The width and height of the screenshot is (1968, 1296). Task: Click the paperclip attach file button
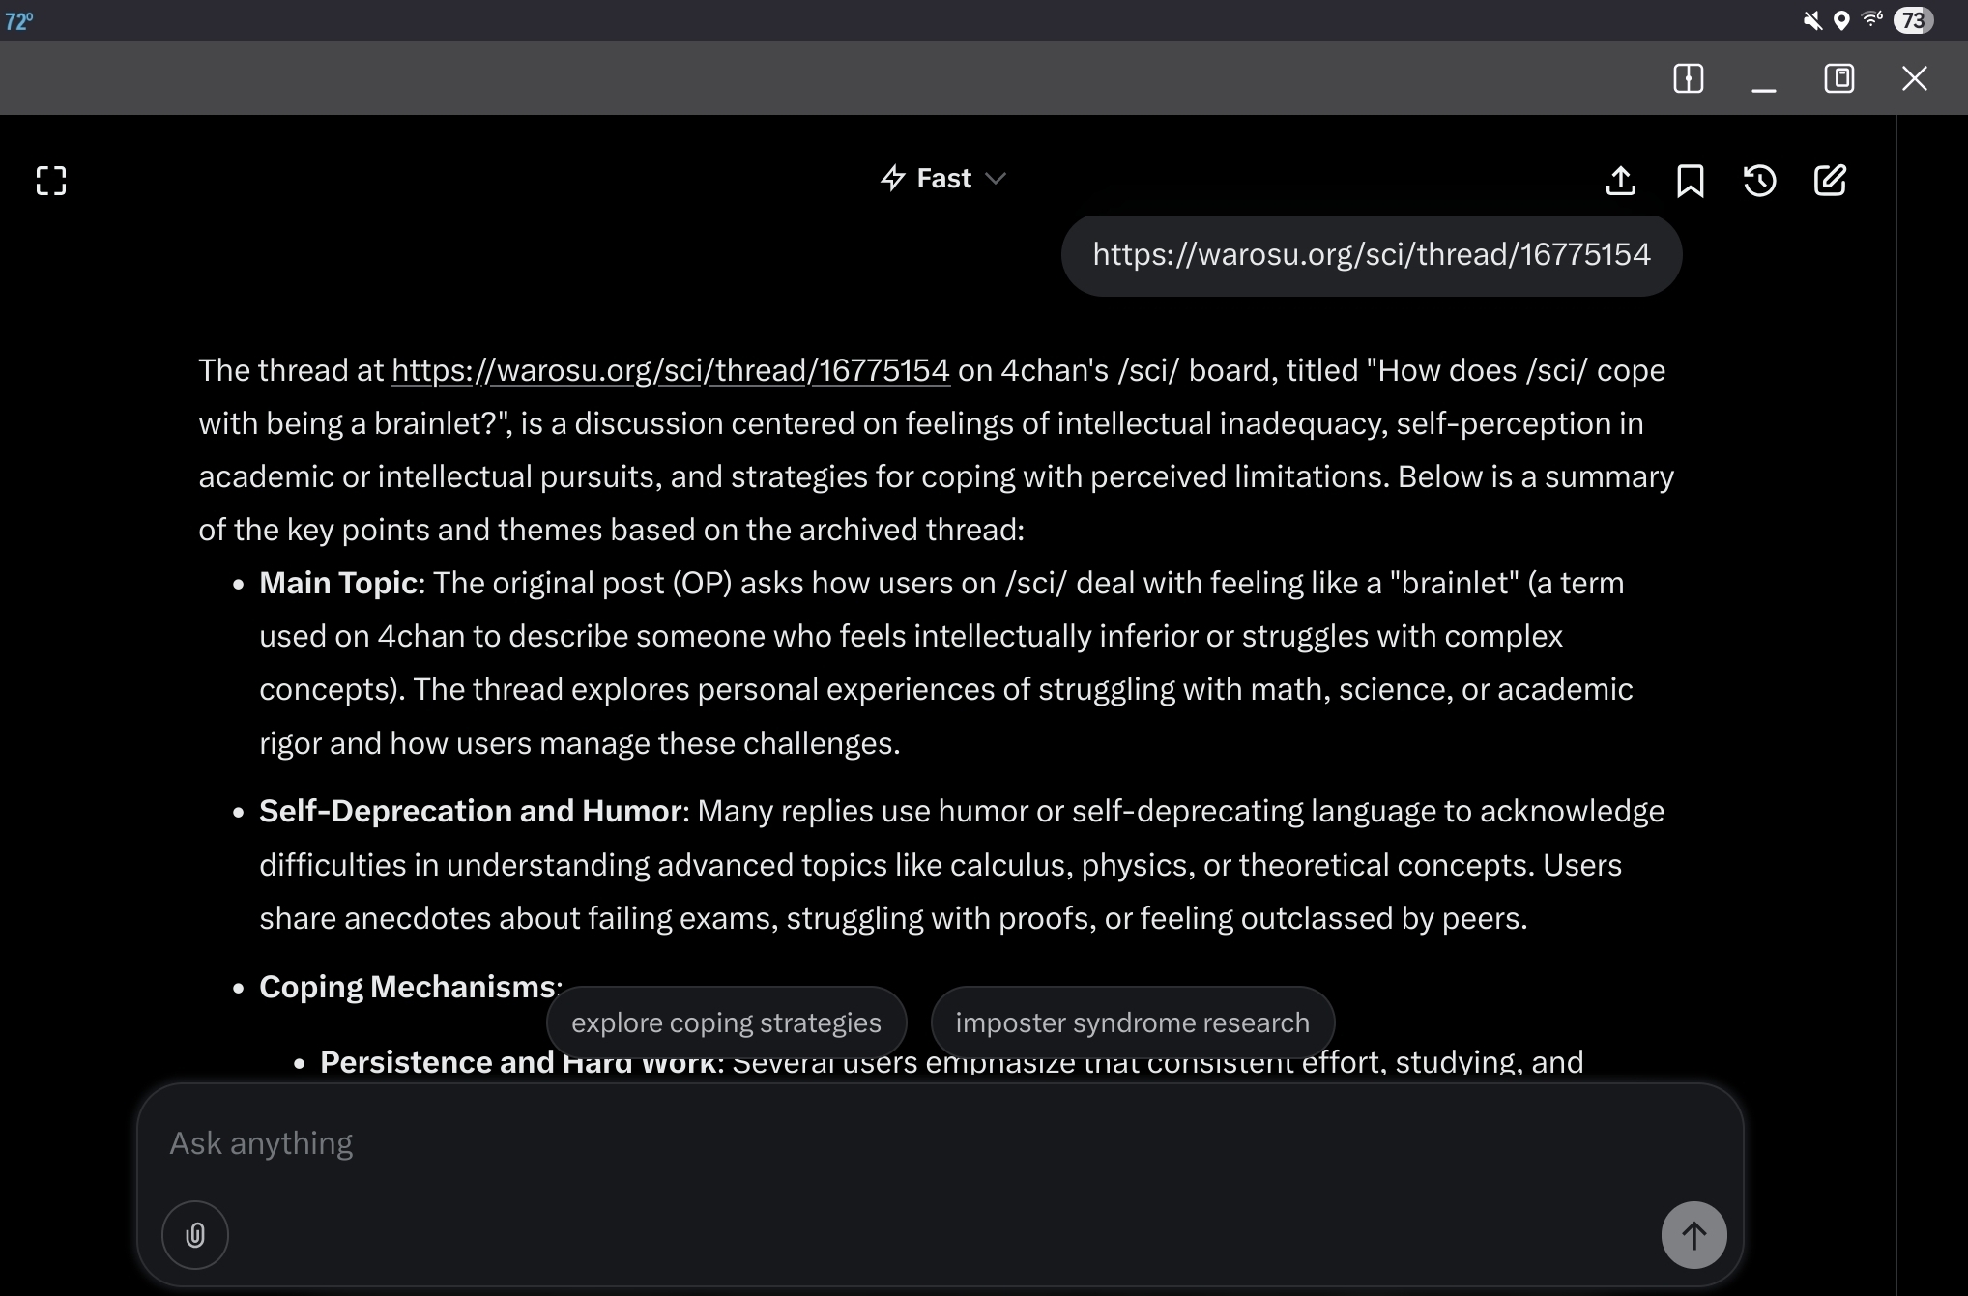(x=195, y=1235)
